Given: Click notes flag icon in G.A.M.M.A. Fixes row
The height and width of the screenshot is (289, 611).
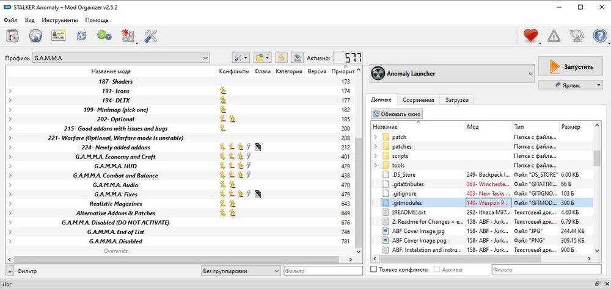Looking at the screenshot, I should tap(258, 194).
